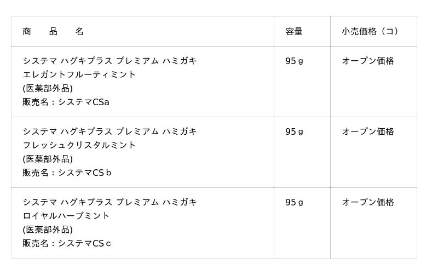Click the 販売名：システマCS c line
The width and height of the screenshot is (438, 275).
point(67,243)
